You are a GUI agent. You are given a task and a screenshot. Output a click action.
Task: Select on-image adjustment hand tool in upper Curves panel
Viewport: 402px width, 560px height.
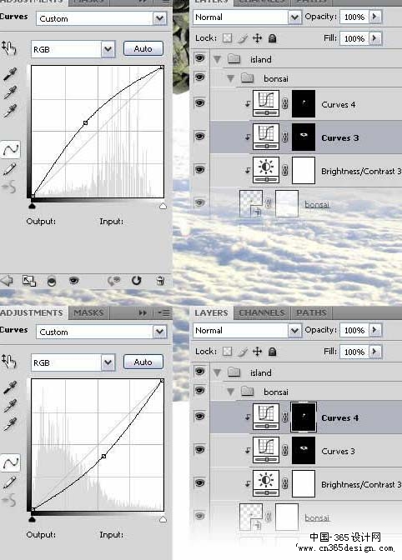click(x=9, y=47)
